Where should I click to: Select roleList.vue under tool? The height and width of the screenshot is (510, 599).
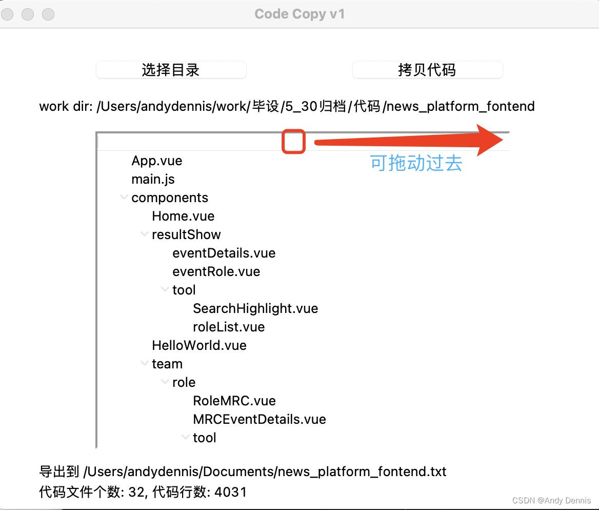(x=229, y=327)
